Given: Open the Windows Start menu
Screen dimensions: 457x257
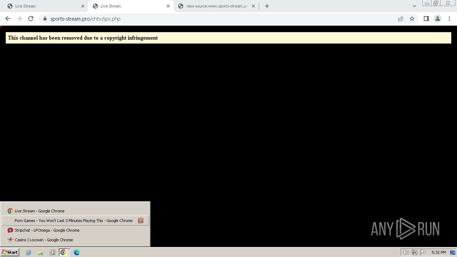Looking at the screenshot, I should (10, 252).
